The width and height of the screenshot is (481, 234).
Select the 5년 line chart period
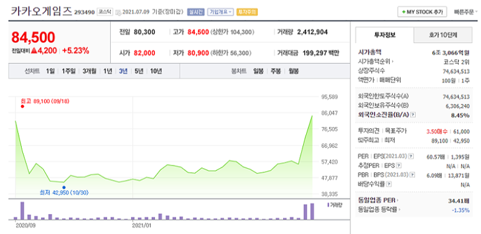139,72
